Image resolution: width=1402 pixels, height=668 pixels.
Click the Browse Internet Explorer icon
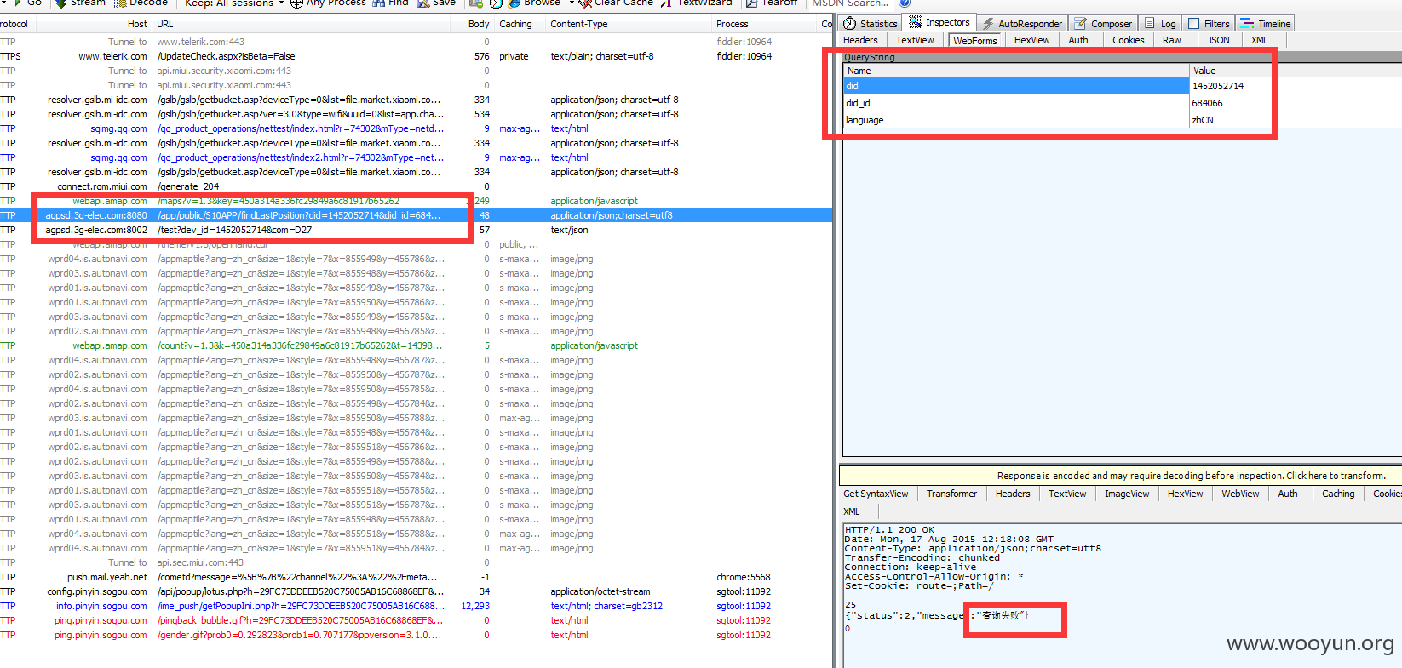514,3
